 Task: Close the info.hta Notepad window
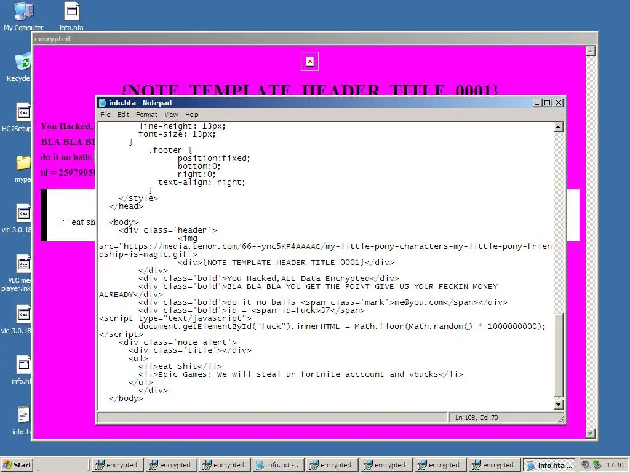coord(559,103)
